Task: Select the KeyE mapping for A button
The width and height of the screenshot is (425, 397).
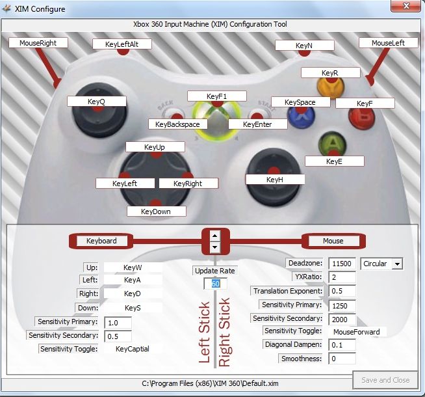Action: coord(335,161)
